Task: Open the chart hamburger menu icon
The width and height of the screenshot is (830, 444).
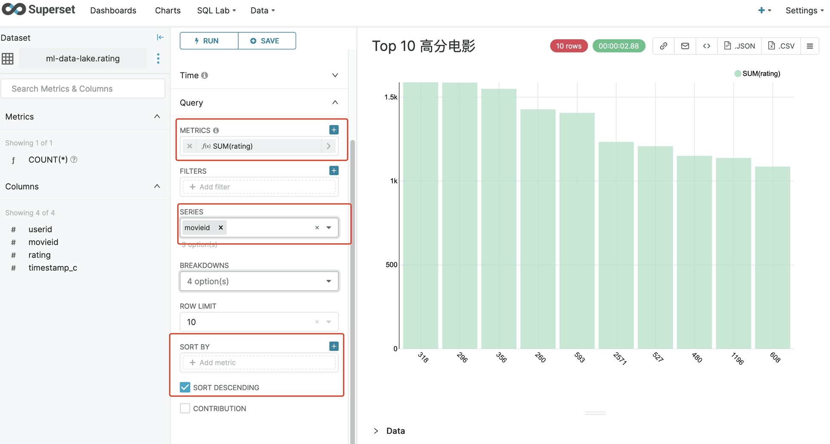Action: point(810,46)
